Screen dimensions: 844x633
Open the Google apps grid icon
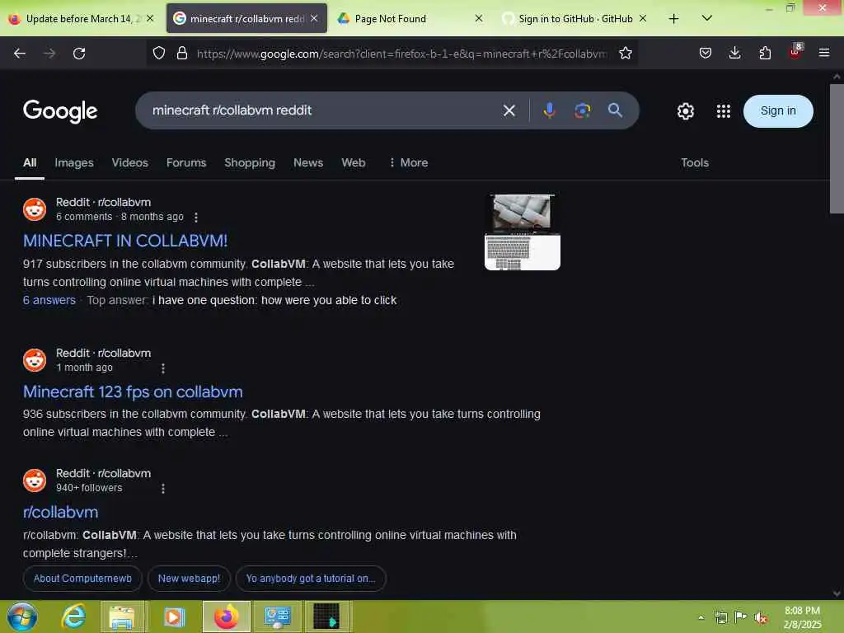724,111
